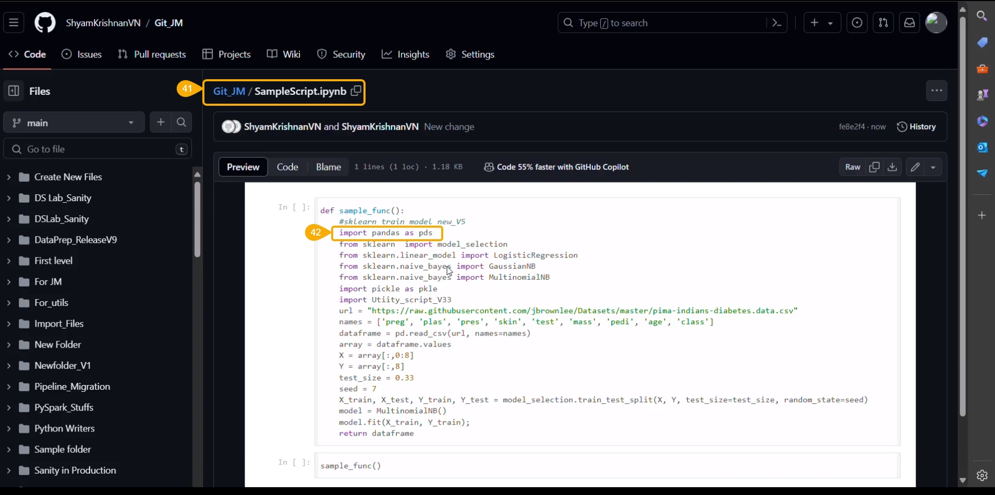Expand the PySpark_Stuffs folder
The image size is (995, 495).
click(9, 407)
